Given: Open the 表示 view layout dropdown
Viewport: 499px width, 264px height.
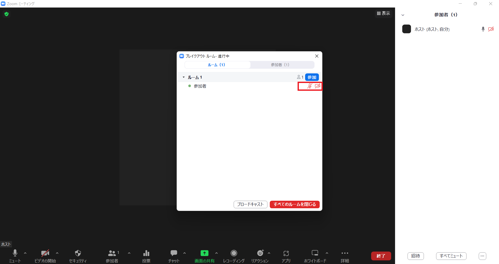Looking at the screenshot, I should [383, 13].
